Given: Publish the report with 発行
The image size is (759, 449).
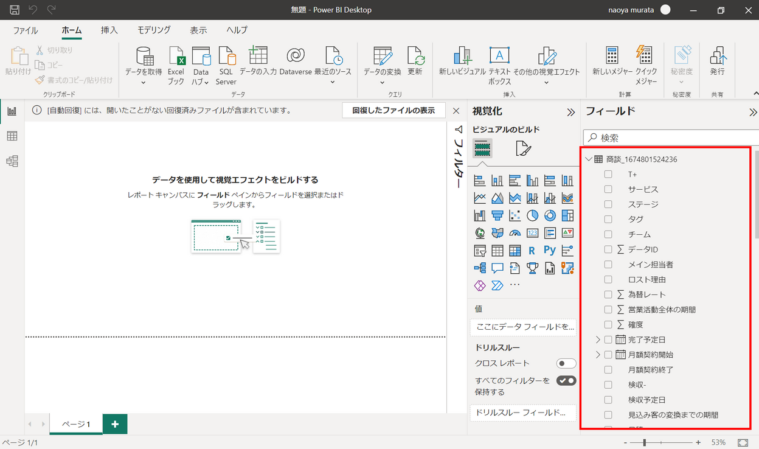Looking at the screenshot, I should click(x=717, y=61).
